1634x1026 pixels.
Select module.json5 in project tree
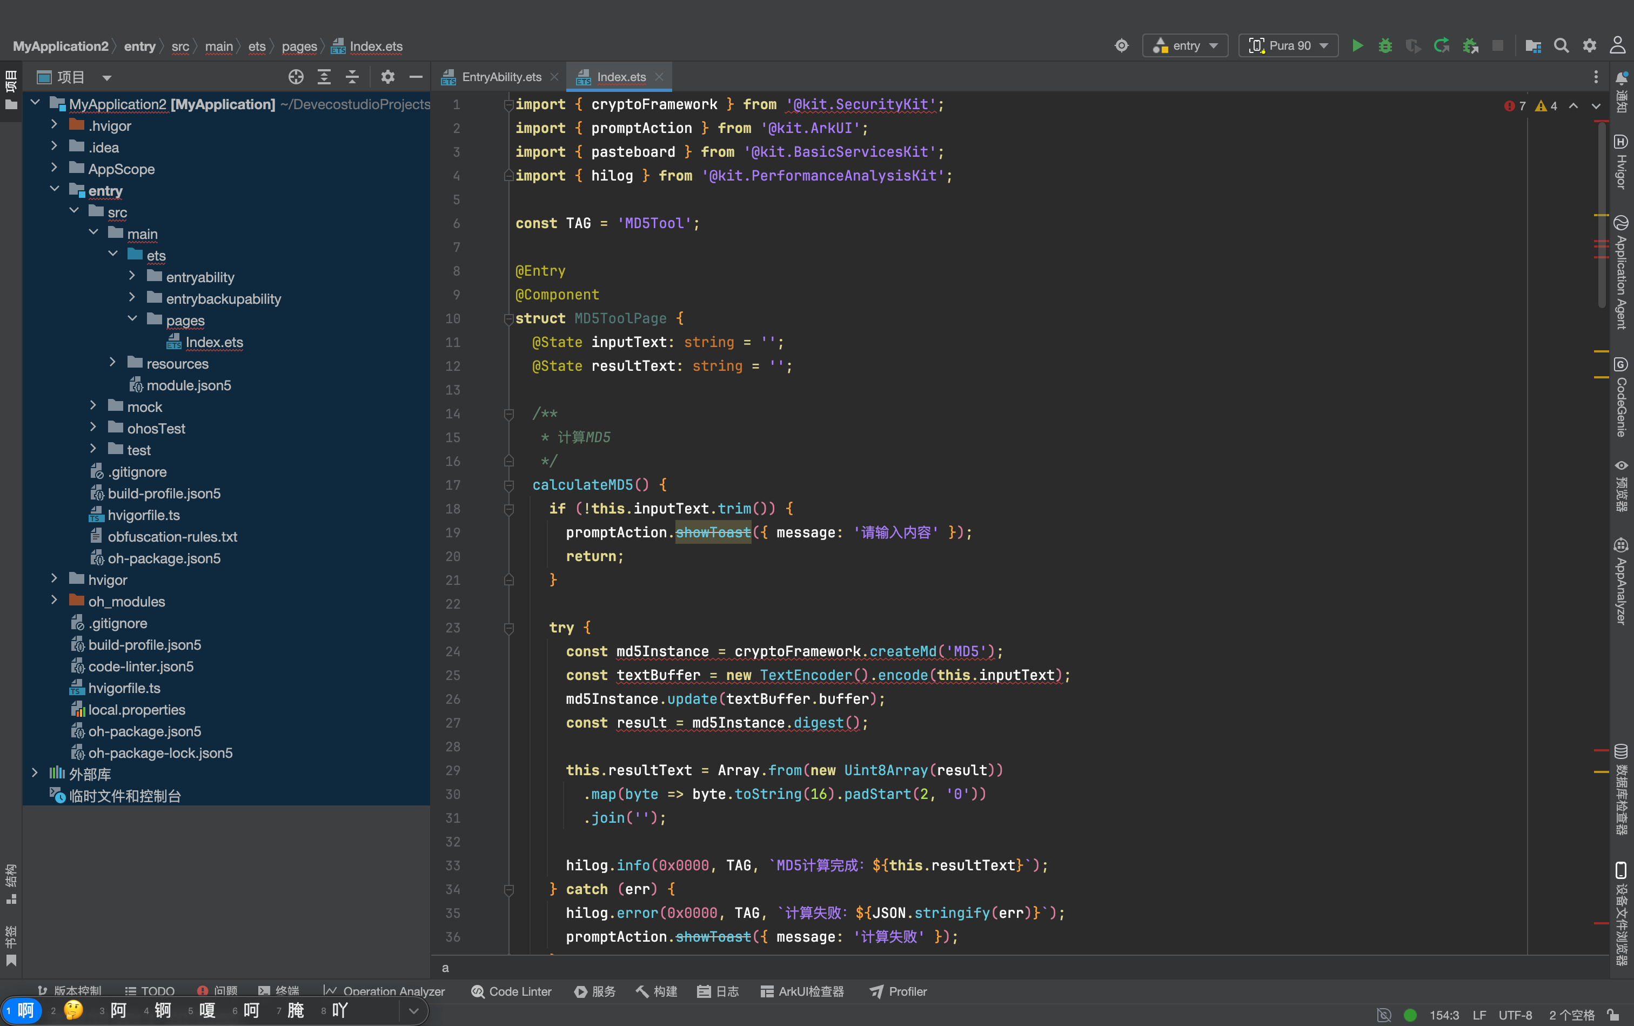189,385
